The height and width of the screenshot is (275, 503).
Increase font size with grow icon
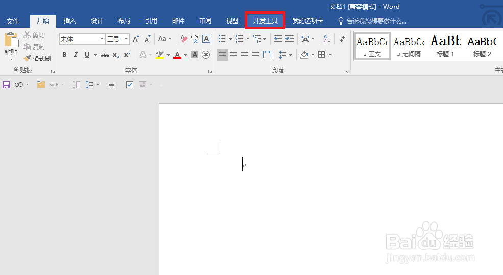[x=136, y=39]
